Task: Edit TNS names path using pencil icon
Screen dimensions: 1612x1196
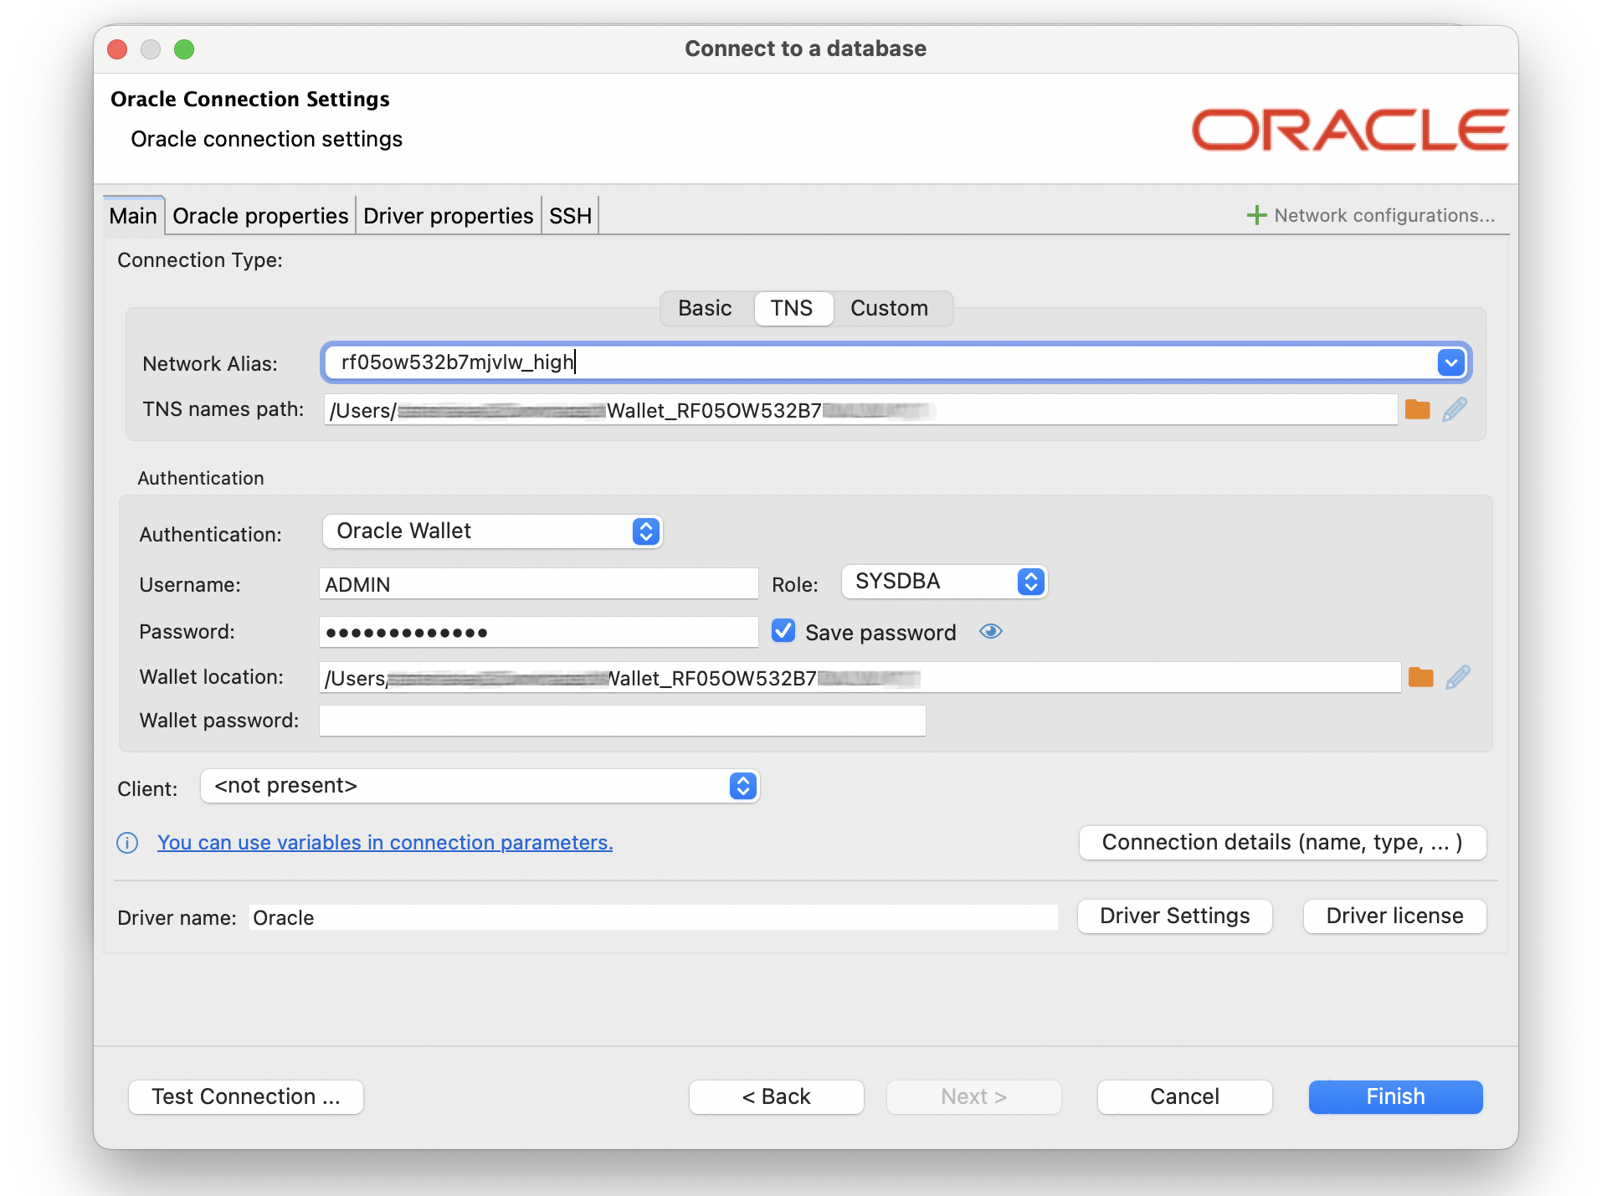Action: click(x=1455, y=409)
